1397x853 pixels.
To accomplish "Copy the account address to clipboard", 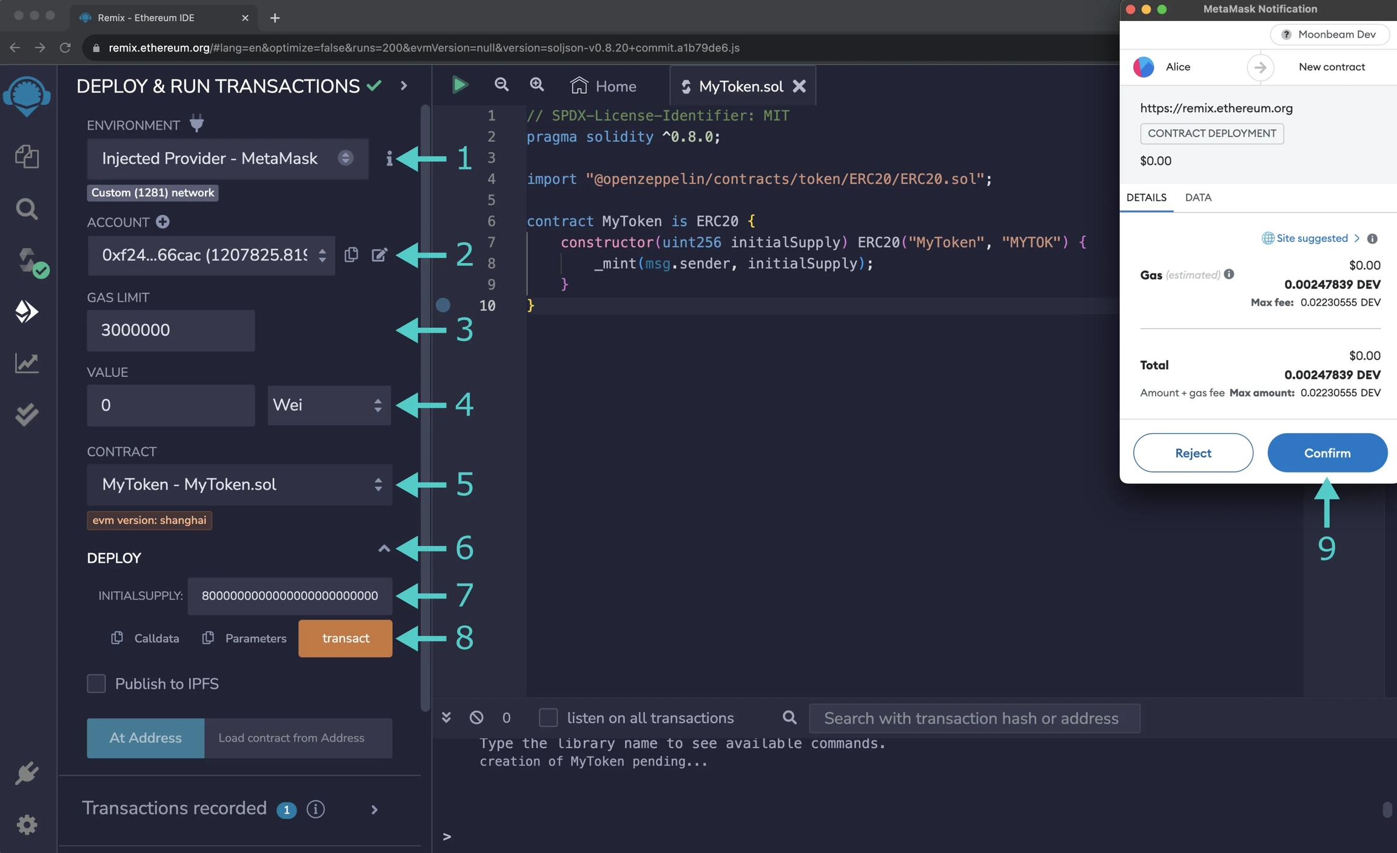I will point(351,255).
